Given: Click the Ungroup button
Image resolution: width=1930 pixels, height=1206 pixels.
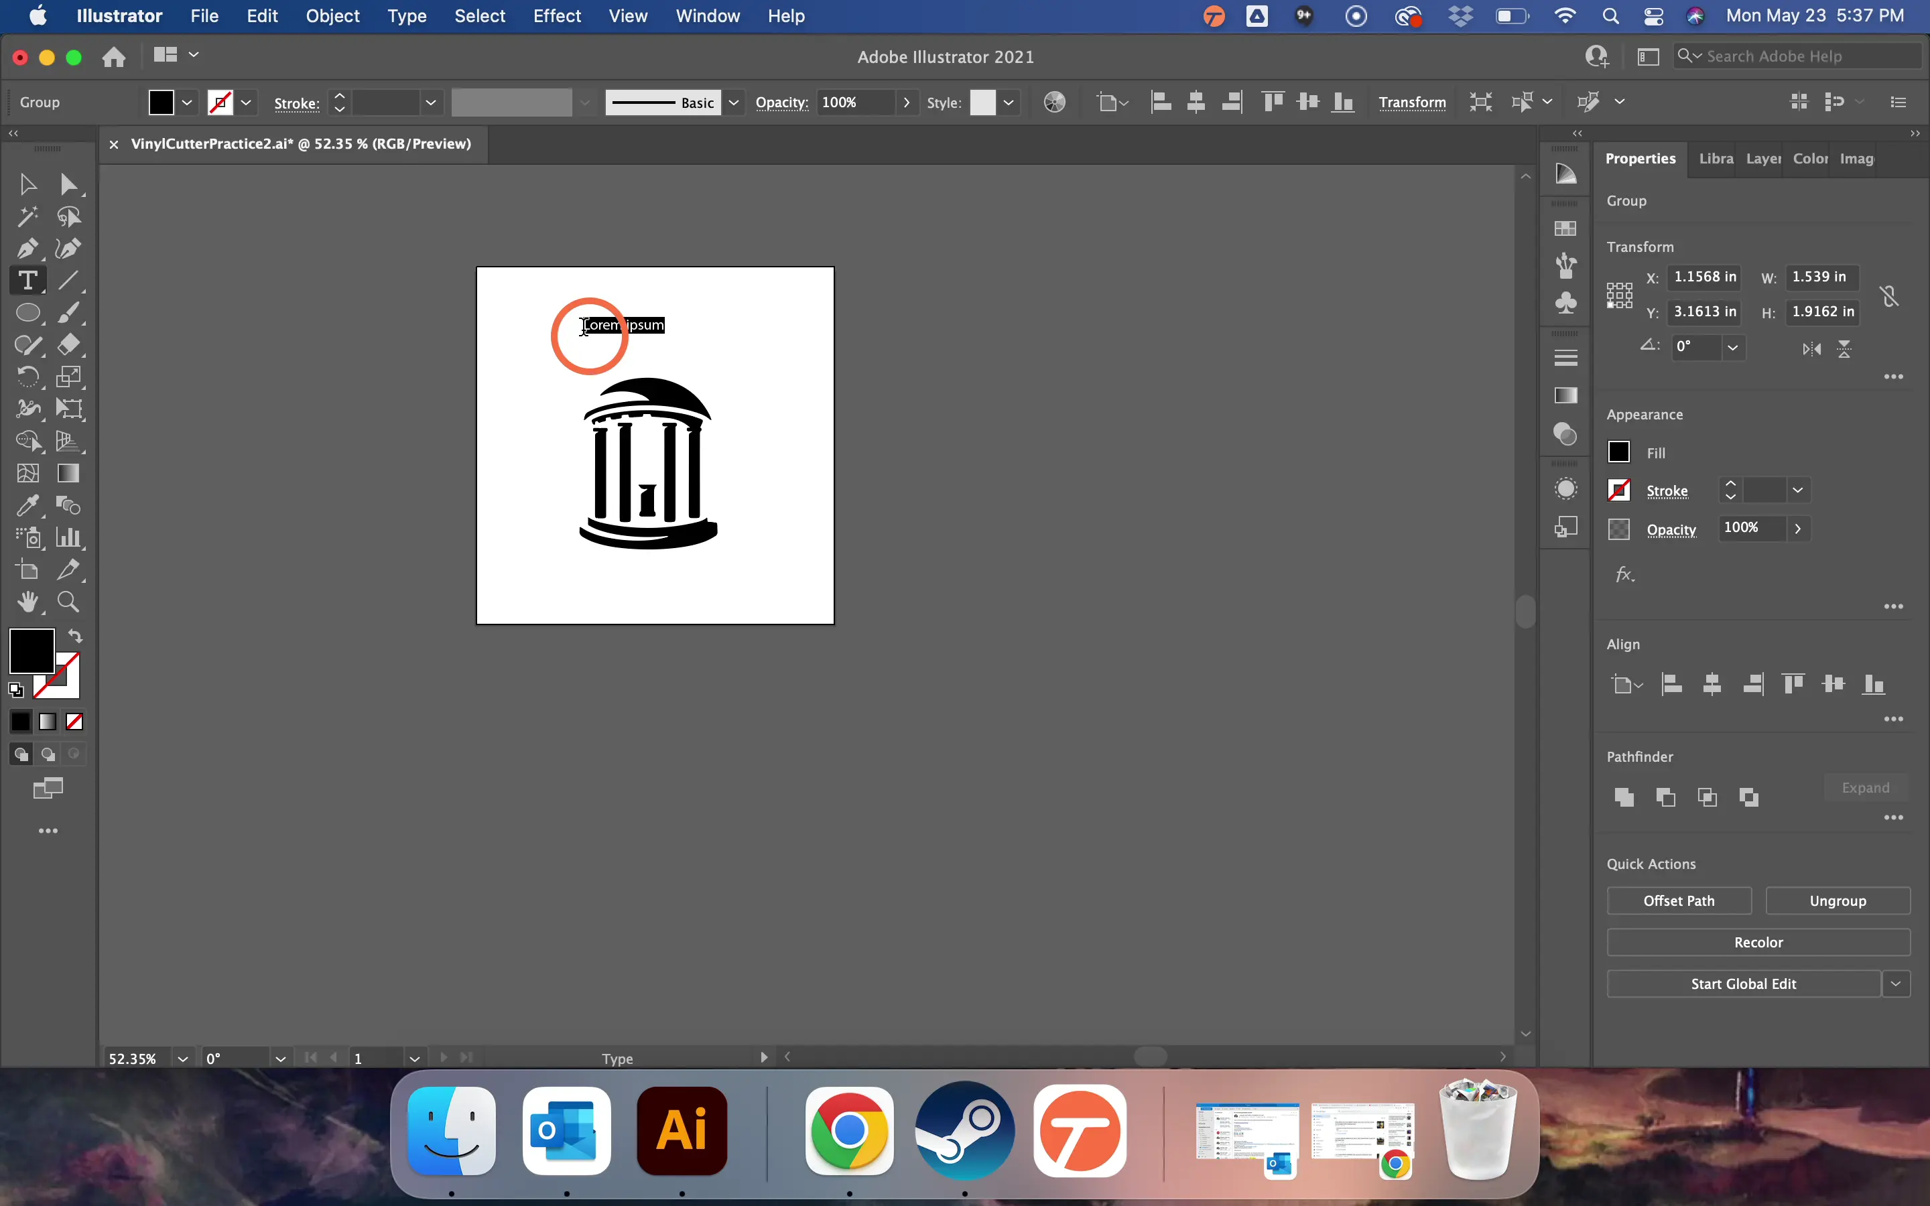Looking at the screenshot, I should (x=1838, y=900).
